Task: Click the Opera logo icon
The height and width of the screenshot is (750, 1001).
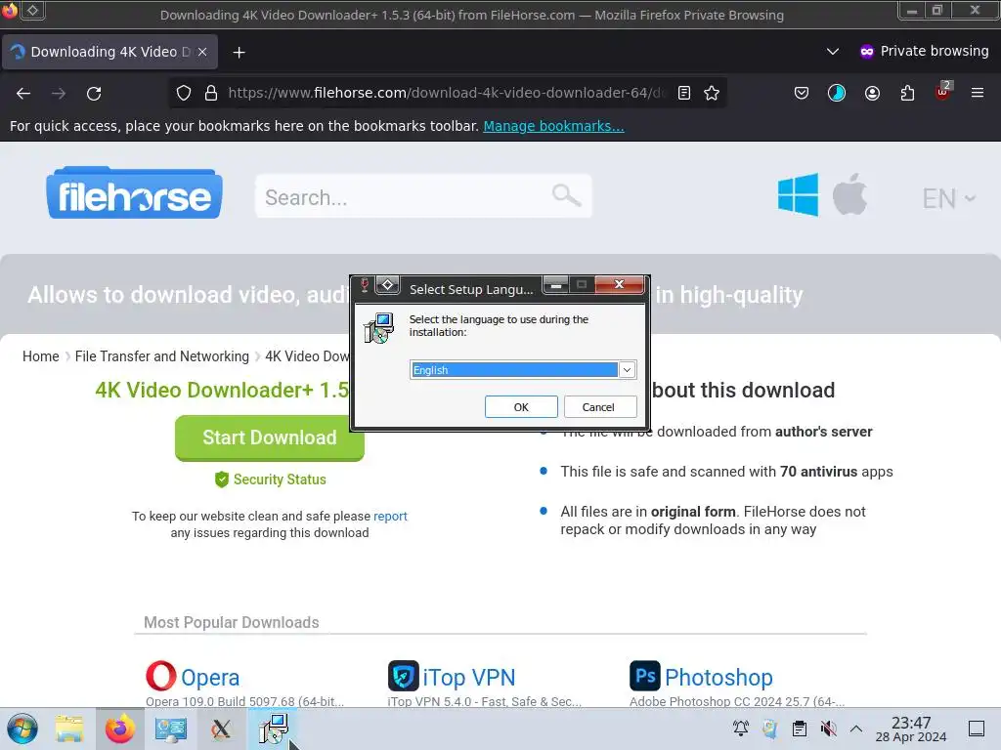Action: pyautogui.click(x=161, y=676)
